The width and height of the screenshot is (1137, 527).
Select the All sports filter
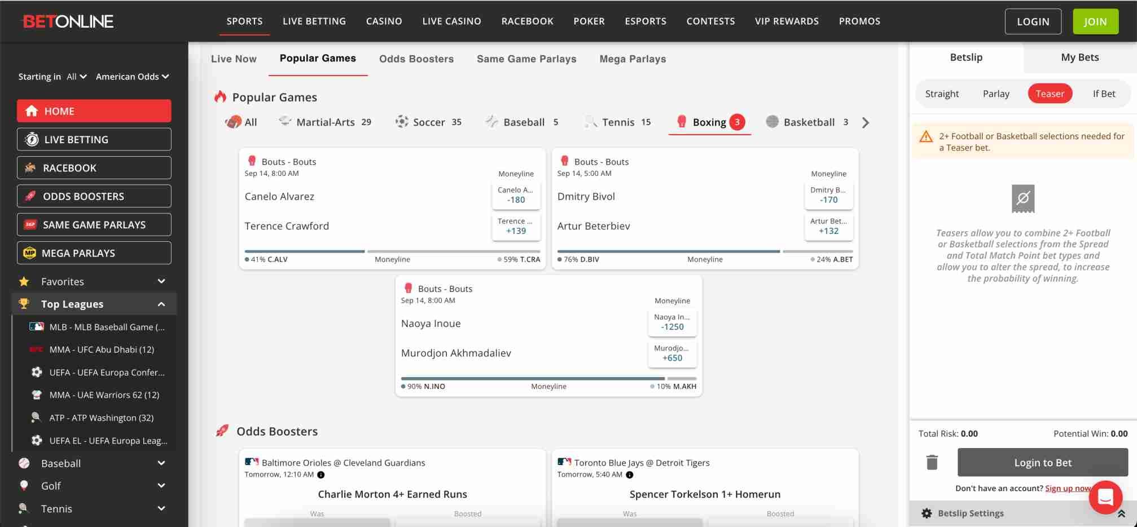pos(241,122)
